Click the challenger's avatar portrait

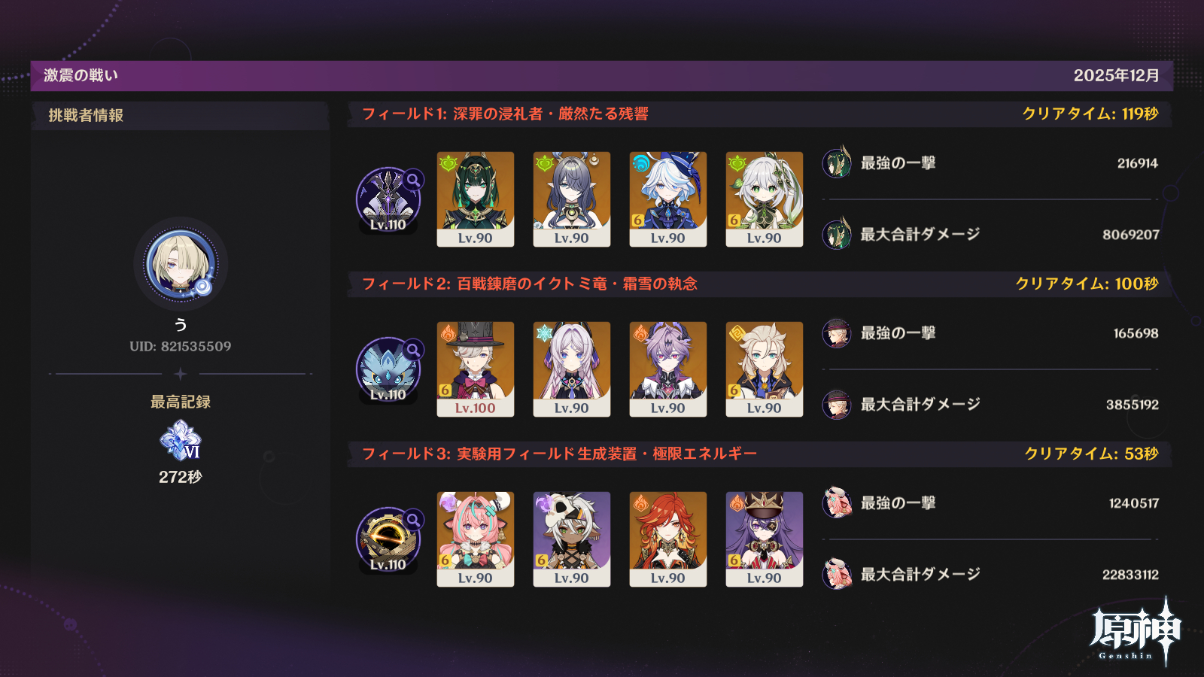tap(181, 265)
